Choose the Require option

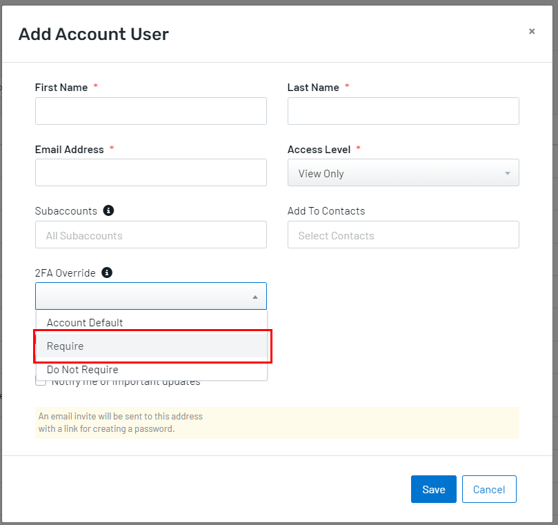click(66, 346)
